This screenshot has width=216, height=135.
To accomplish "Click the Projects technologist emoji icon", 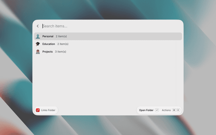I will [x=38, y=52].
